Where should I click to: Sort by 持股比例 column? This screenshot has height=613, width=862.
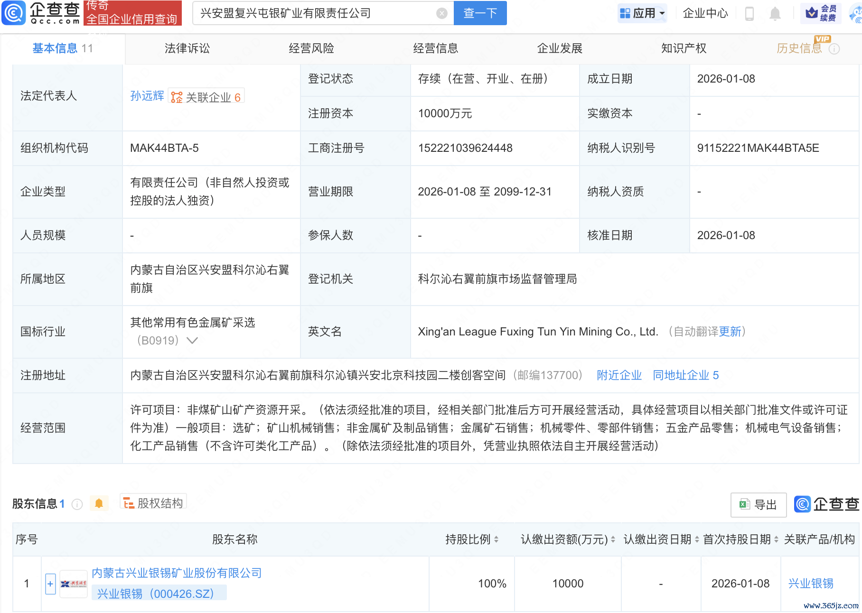(496, 539)
